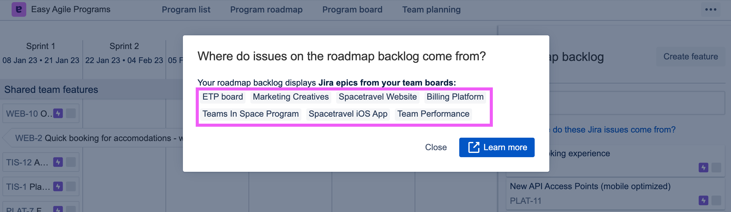This screenshot has width=731, height=212.
Task: Click lightning icon on PLAT-11 backlog card
Action: (x=703, y=200)
